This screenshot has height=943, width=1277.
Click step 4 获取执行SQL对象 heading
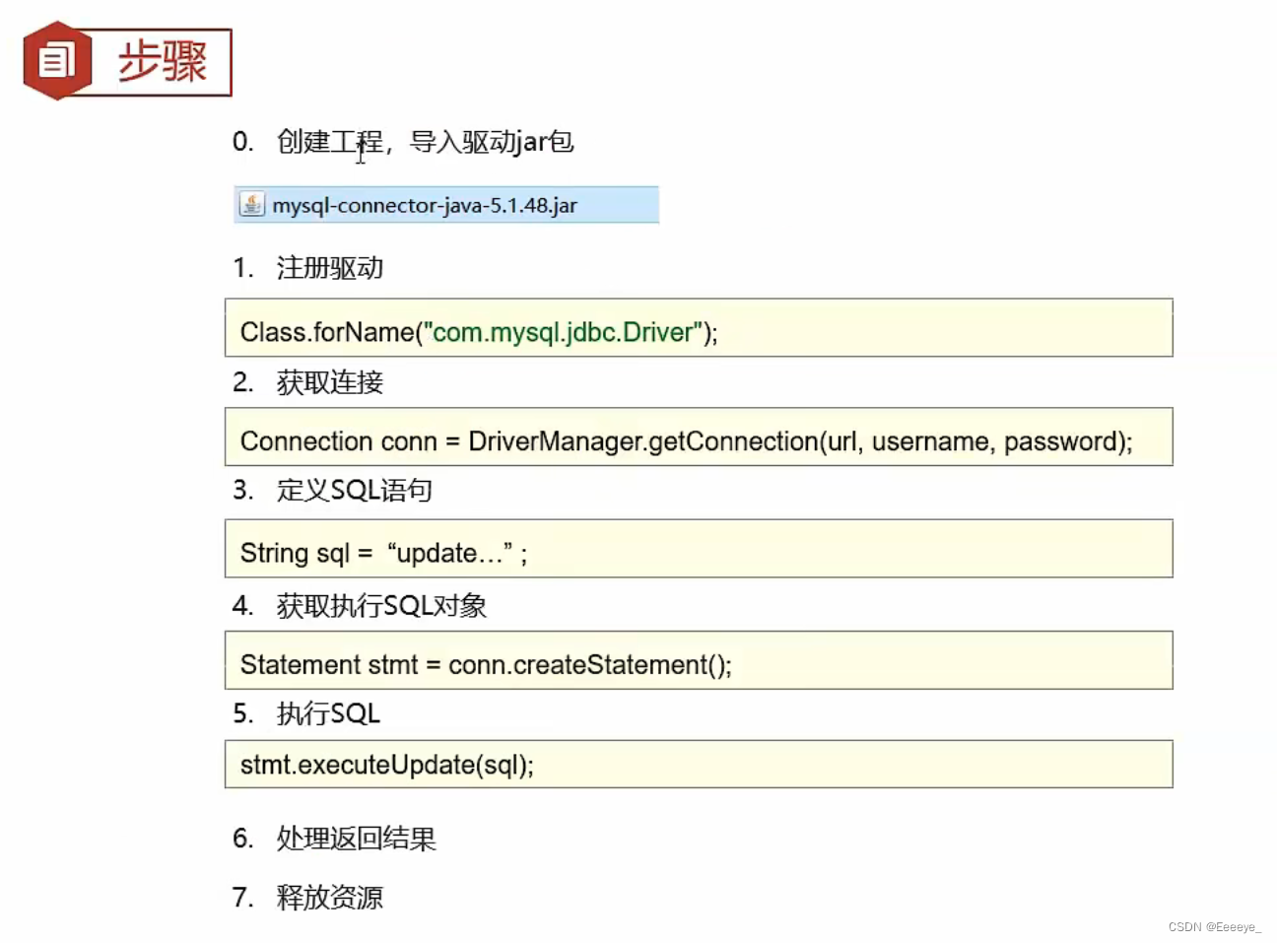click(x=360, y=605)
